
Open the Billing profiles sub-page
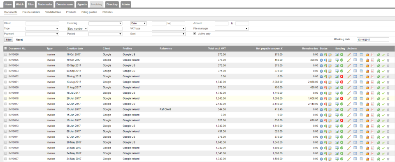[89, 12]
